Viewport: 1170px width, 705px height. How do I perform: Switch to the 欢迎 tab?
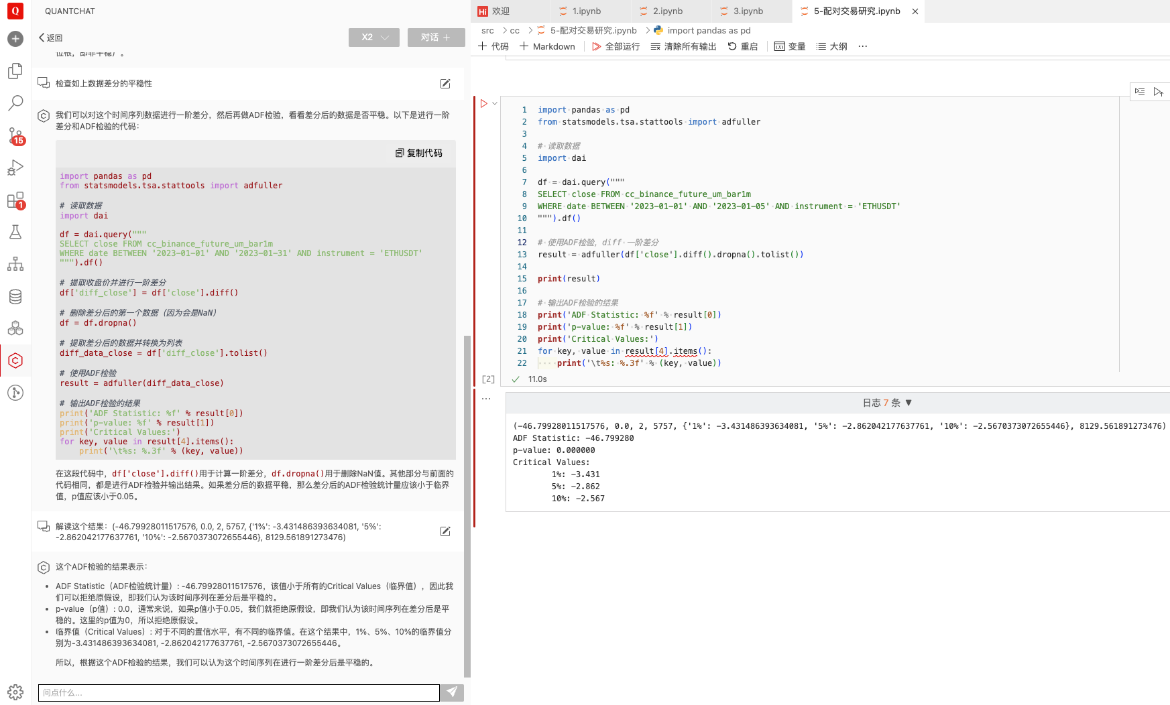500,11
